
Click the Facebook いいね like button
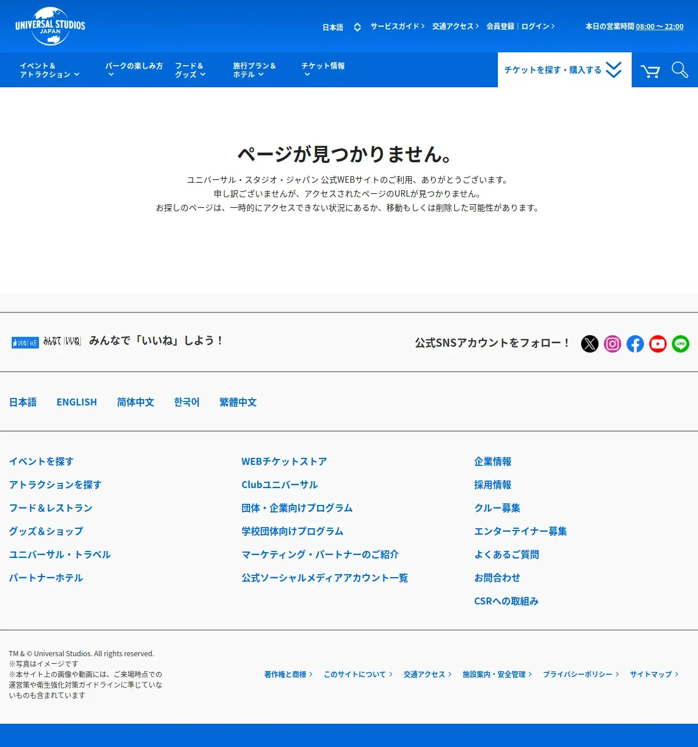coord(25,343)
